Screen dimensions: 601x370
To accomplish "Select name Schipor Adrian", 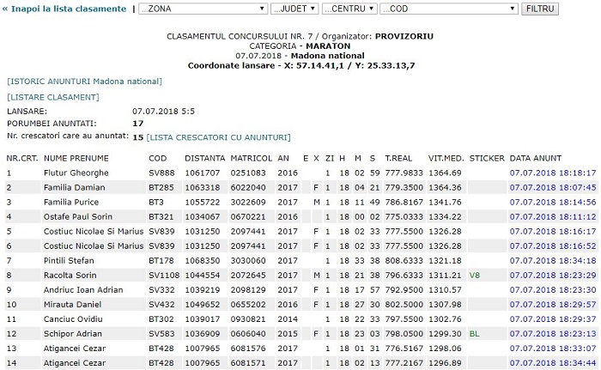I will pos(72,334).
